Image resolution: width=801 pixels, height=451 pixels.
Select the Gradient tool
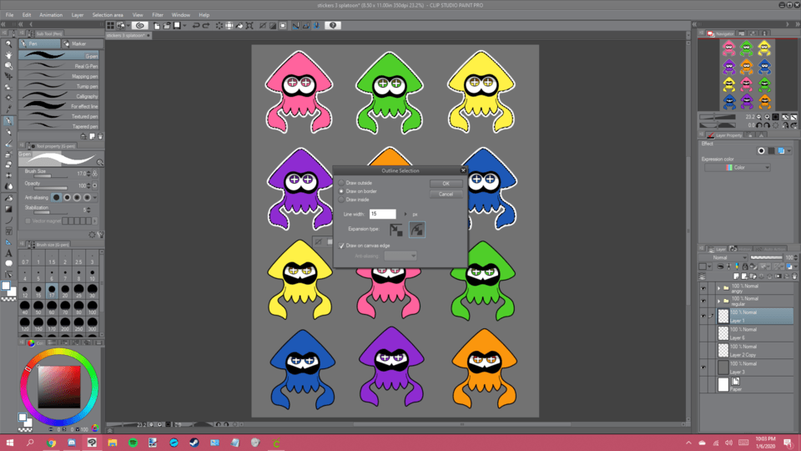click(8, 209)
